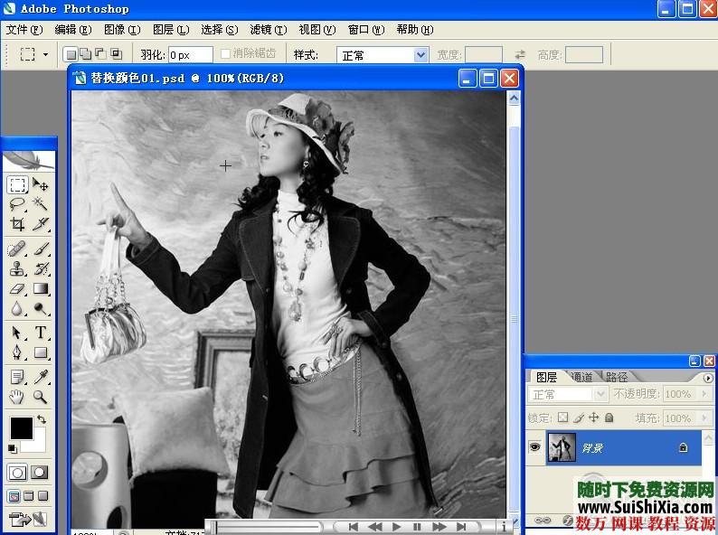
Task: Choose the Eraser tool
Action: 17,289
